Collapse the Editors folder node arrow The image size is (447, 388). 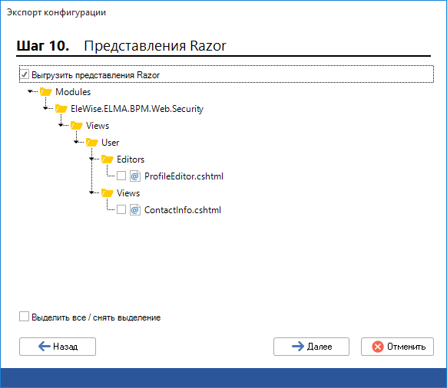pos(91,159)
